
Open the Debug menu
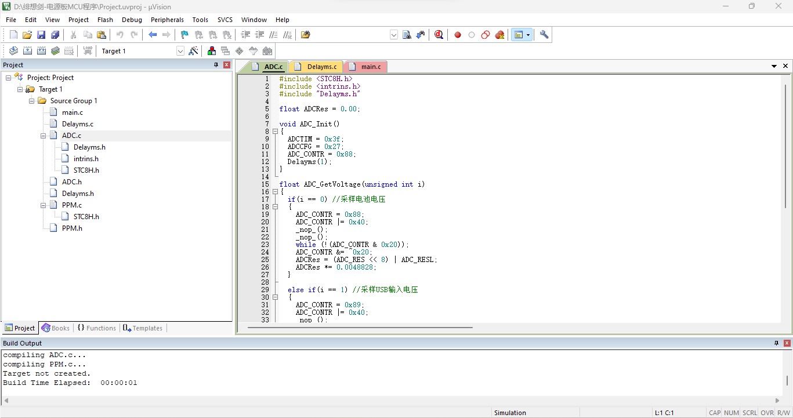coord(132,20)
